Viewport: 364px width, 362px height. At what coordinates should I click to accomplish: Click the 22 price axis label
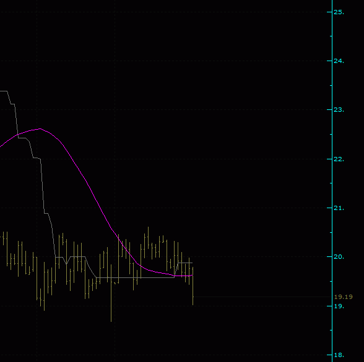pyautogui.click(x=339, y=159)
